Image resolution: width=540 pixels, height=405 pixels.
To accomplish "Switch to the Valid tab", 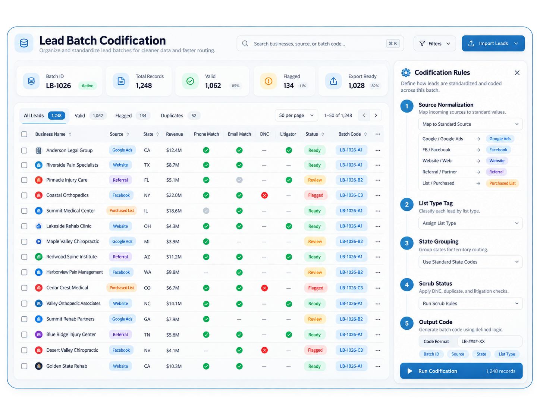I will (x=91, y=116).
